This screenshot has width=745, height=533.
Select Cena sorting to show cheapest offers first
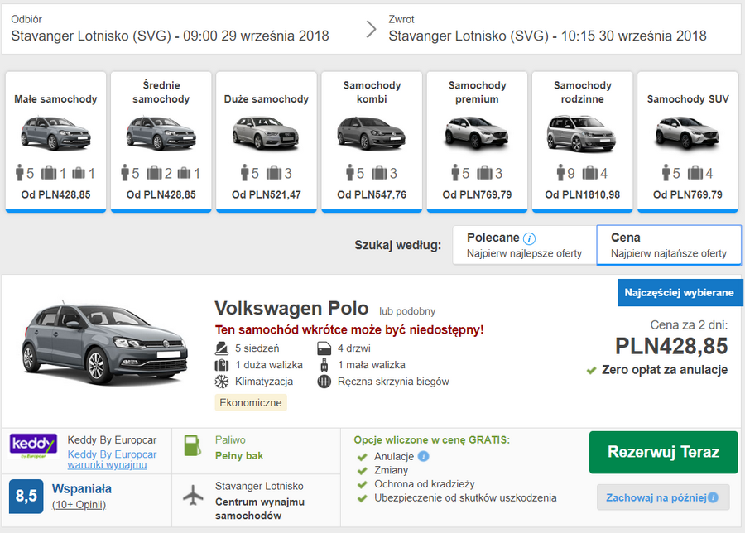669,243
